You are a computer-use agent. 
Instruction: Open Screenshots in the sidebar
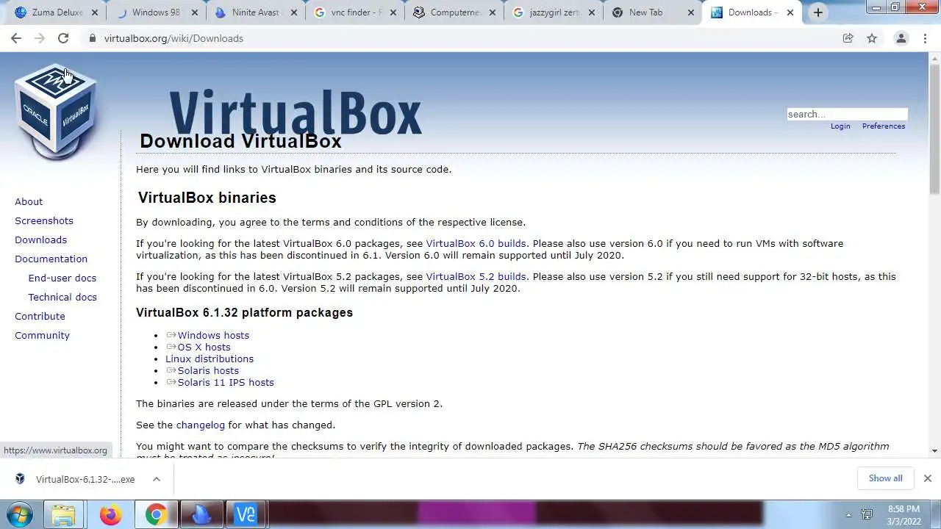click(44, 220)
